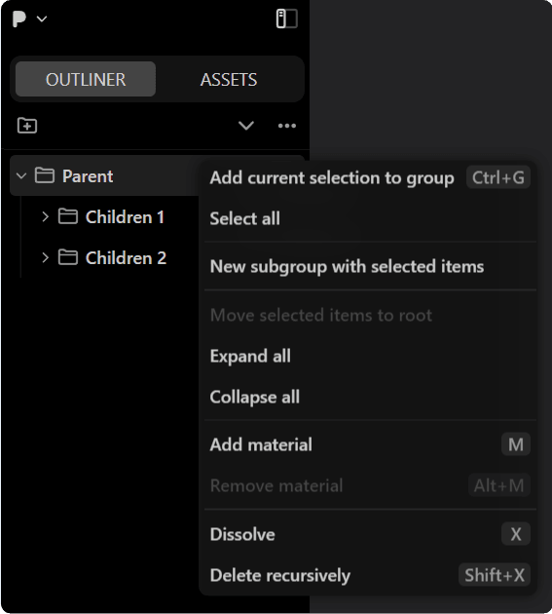
Task: Click the app logo icon at top left
Action: coord(18,19)
